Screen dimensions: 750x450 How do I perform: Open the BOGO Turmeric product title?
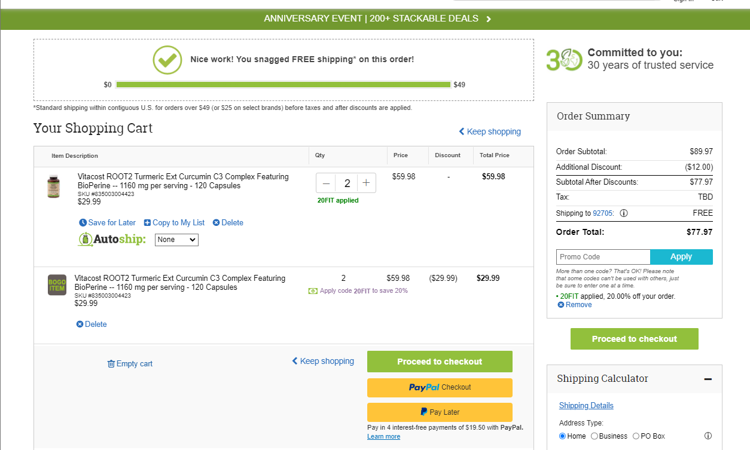click(x=180, y=283)
